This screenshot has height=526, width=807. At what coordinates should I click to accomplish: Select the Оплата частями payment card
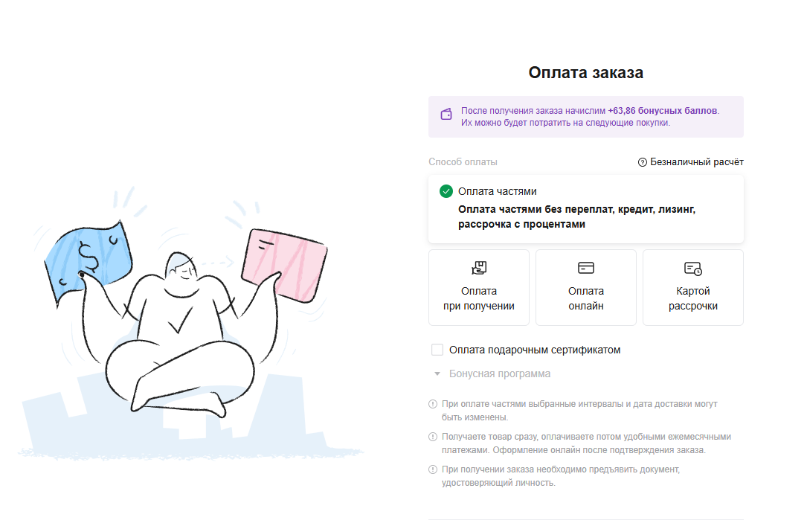(x=585, y=209)
